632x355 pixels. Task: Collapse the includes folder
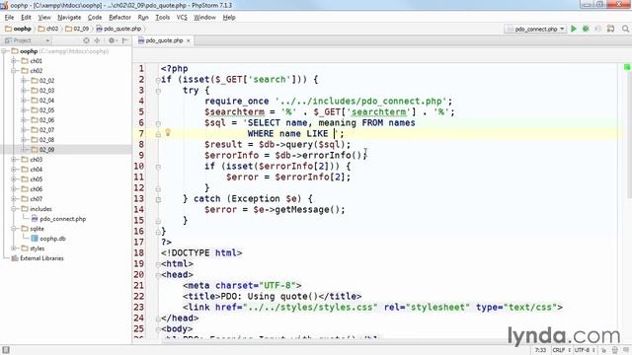(x=14, y=209)
